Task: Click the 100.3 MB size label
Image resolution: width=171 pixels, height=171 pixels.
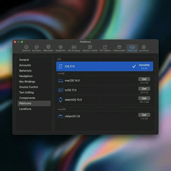Action: pos(144,102)
